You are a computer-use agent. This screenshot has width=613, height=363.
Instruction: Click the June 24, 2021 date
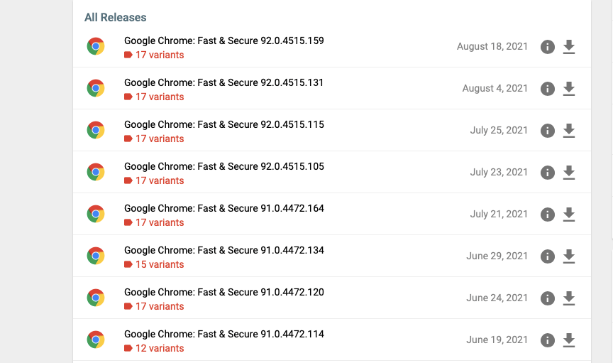point(497,298)
